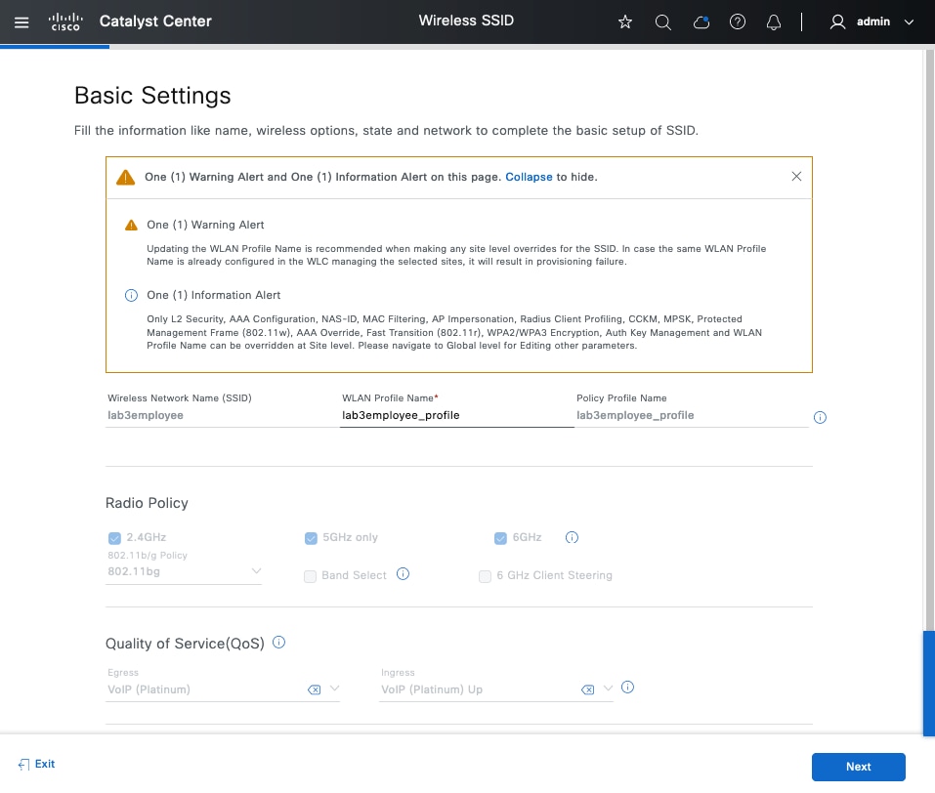Click the Next button
Screen dimensions: 935x793
click(858, 767)
